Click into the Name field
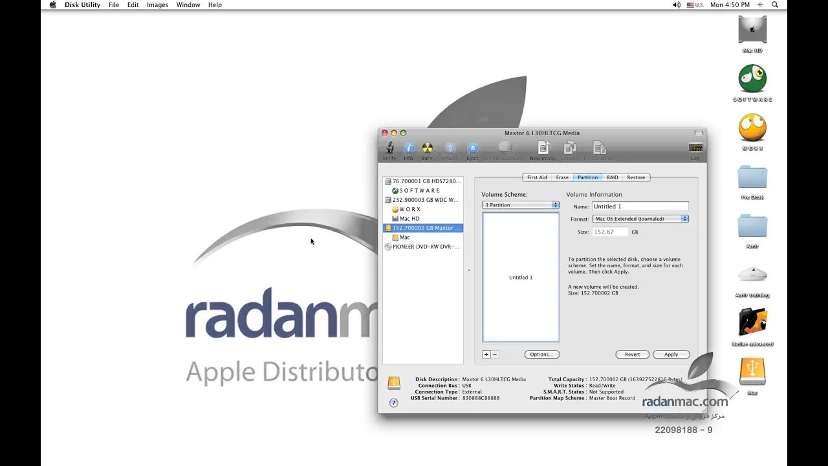The image size is (828, 466). pos(640,206)
